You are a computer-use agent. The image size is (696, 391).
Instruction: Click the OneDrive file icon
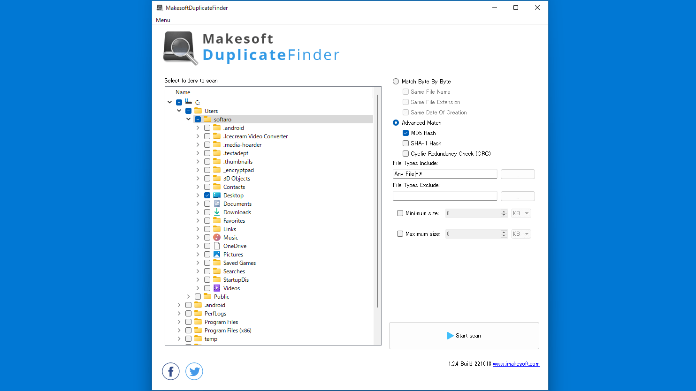pyautogui.click(x=217, y=246)
